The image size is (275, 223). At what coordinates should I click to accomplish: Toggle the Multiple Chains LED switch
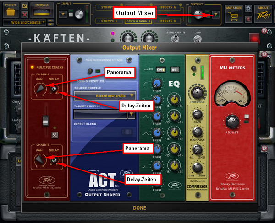pyautogui.click(x=32, y=67)
